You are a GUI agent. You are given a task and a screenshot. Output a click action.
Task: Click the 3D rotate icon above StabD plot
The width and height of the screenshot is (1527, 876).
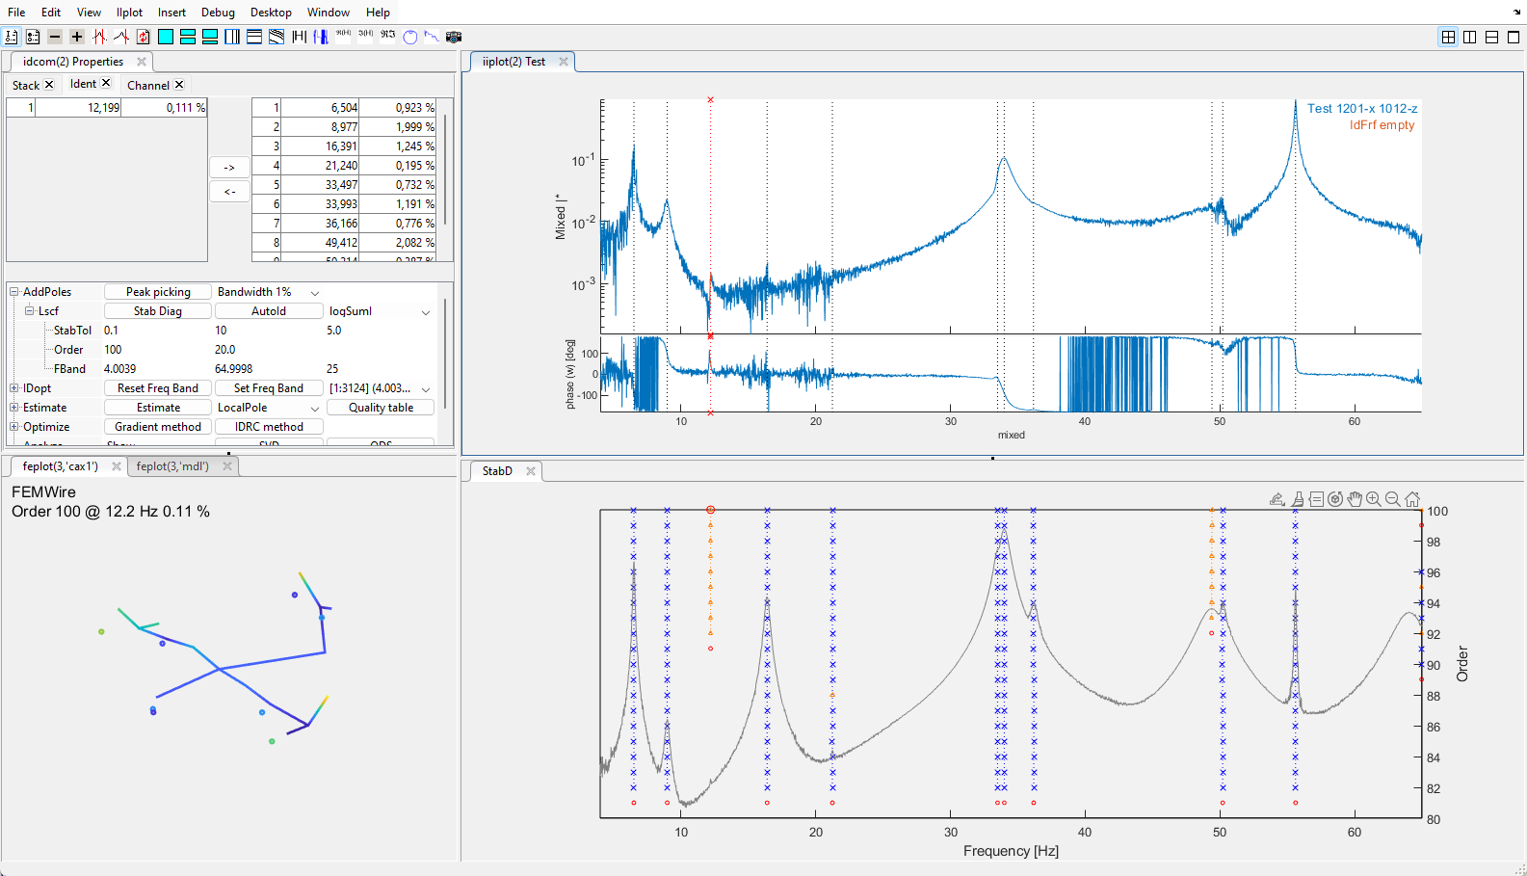click(1335, 499)
